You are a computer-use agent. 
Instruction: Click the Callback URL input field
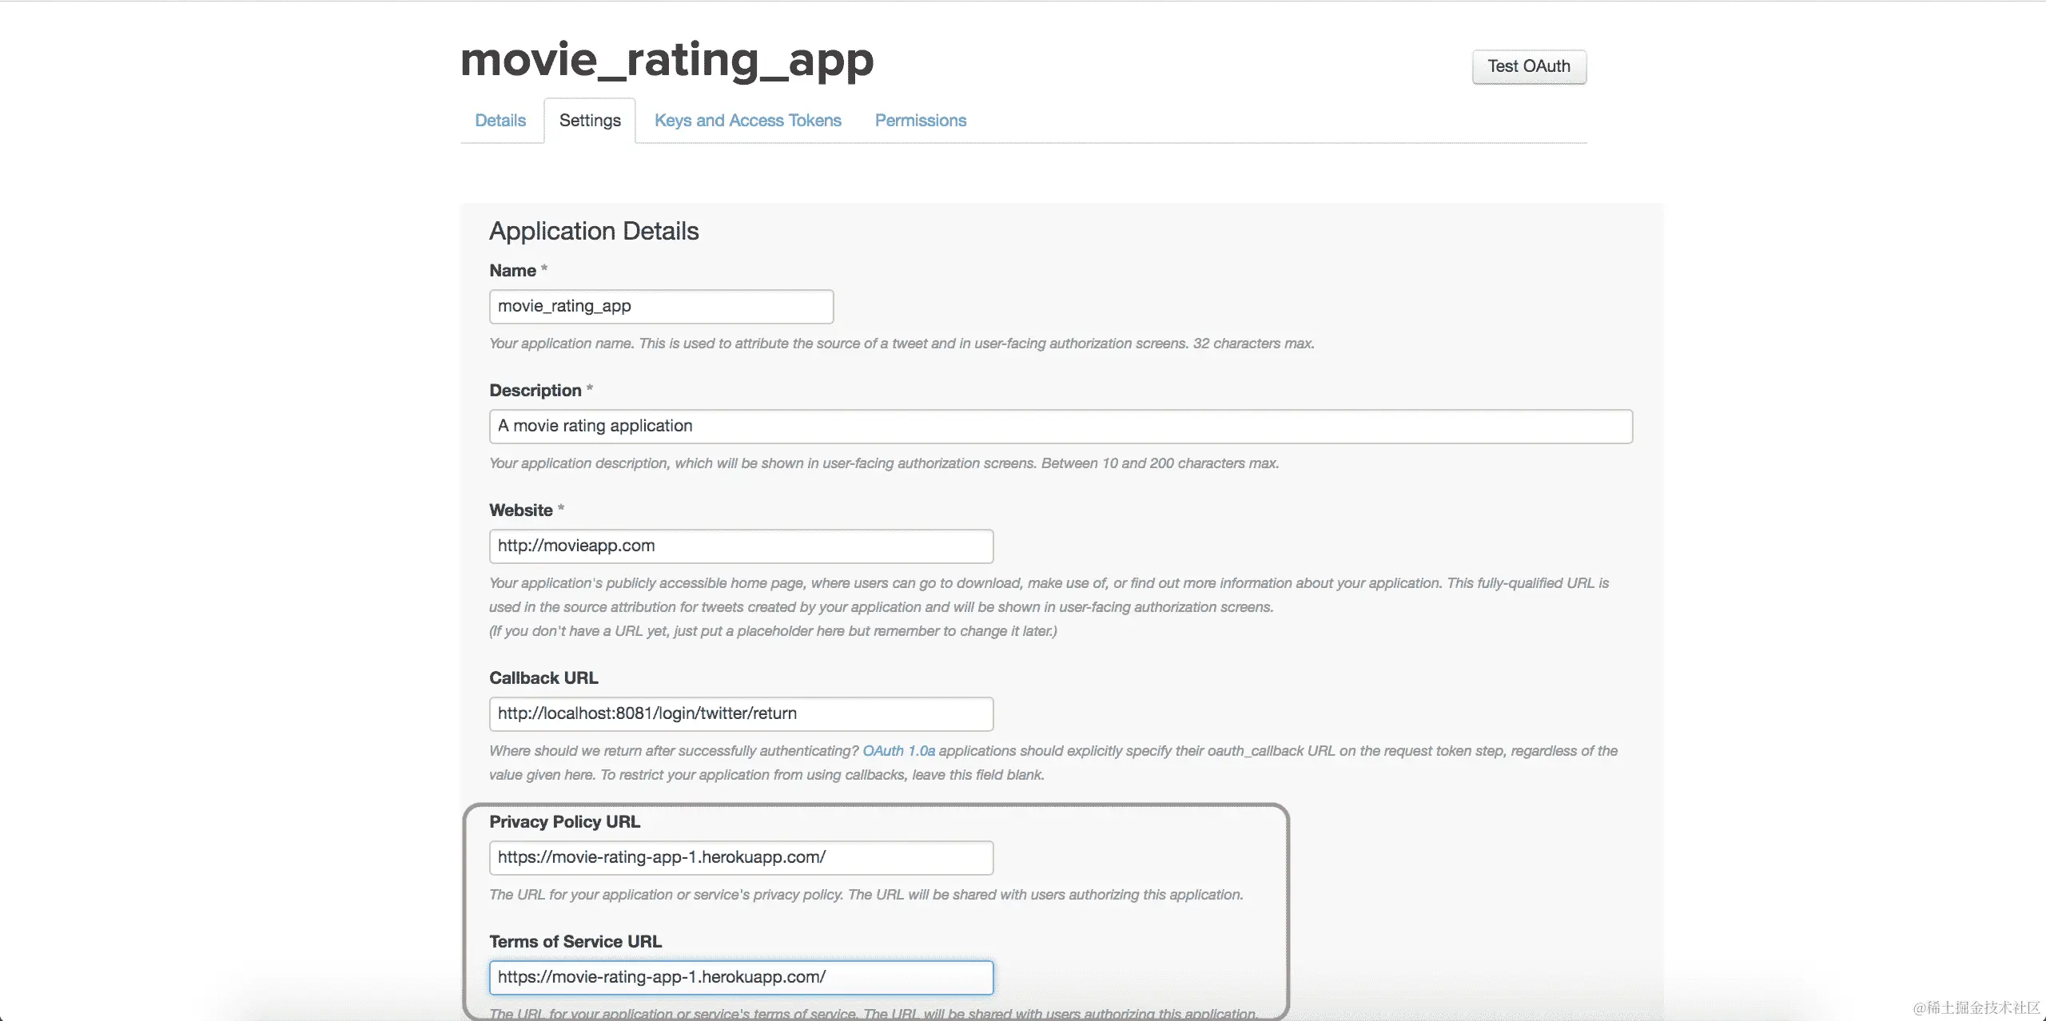741,714
